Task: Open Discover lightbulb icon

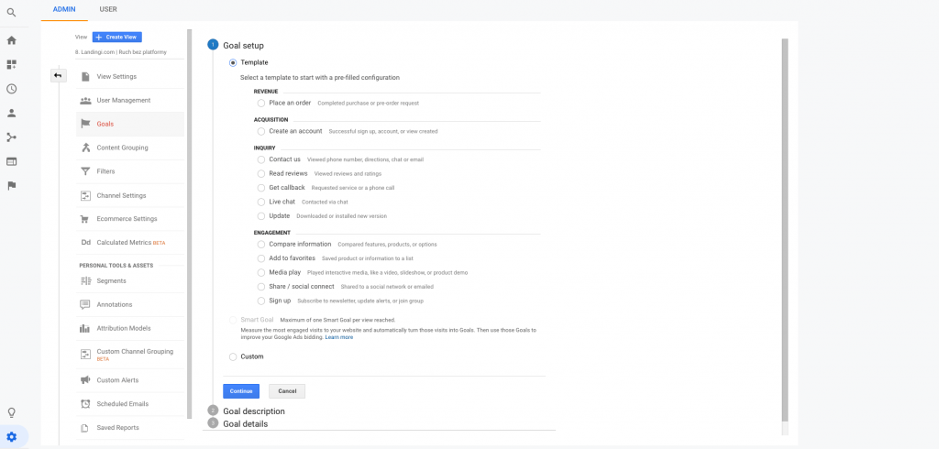Action: (11, 412)
